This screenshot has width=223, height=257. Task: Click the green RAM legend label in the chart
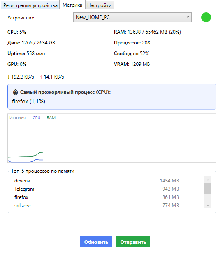coord(51,118)
